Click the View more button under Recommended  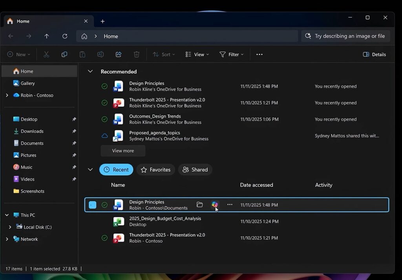[122, 151]
